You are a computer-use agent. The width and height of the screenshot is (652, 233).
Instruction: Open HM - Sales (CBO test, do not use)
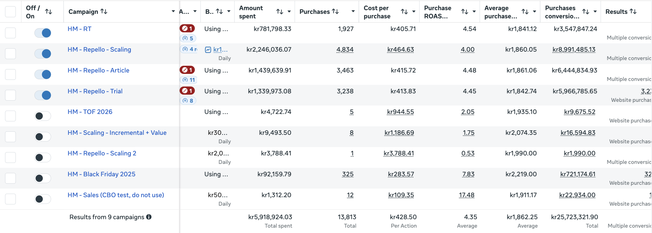coord(116,195)
